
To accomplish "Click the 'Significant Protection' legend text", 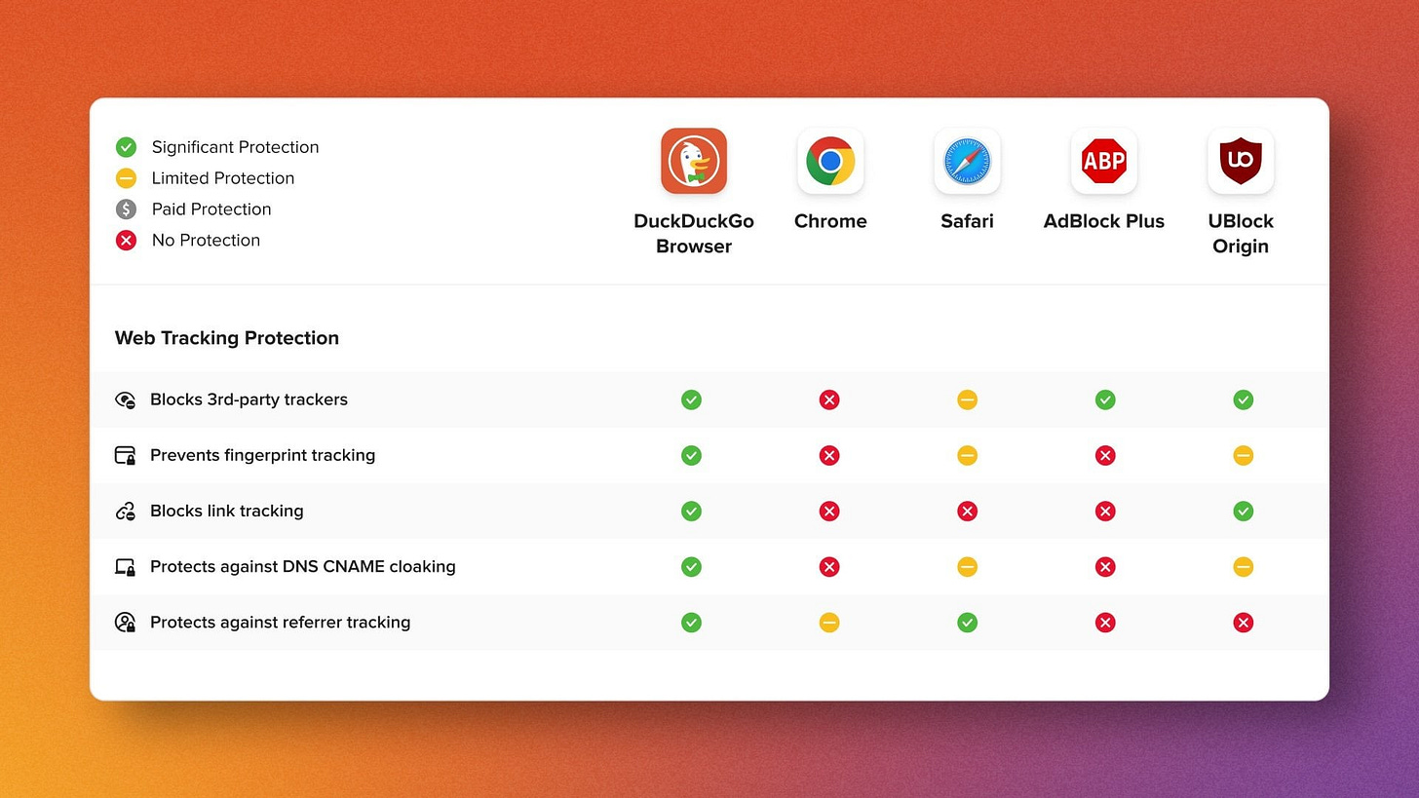I will (235, 147).
